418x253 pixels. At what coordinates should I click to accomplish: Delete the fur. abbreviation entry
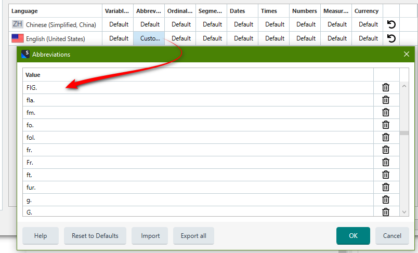click(x=386, y=187)
